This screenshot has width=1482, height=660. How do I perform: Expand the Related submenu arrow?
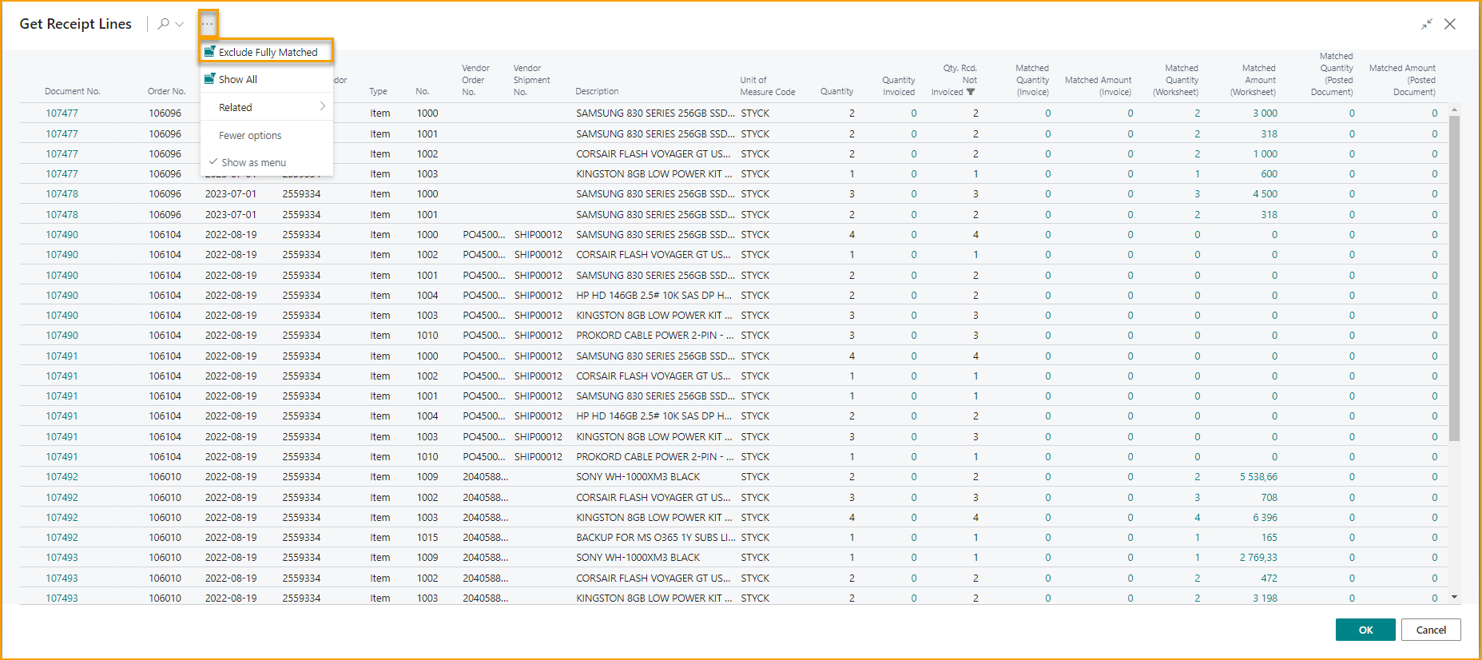tap(323, 106)
